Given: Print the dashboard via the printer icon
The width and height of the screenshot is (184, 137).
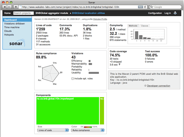Looking at the screenshot, I should (x=175, y=13).
